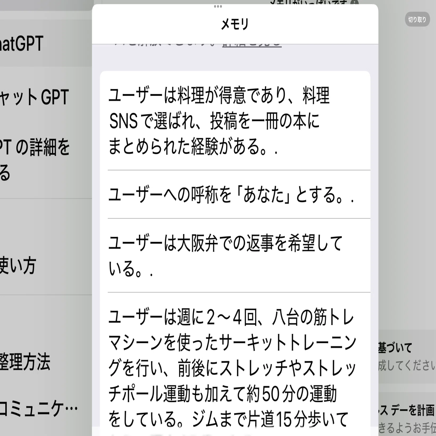Image resolution: width=436 pixels, height=436 pixels.
Task: Click デーを計画 suggestion card in background
Action: click(x=407, y=414)
